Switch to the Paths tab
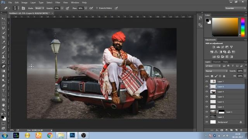Viewport: 248px width, 139px height. [x=226, y=62]
